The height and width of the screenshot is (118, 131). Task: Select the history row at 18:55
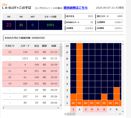point(31,71)
